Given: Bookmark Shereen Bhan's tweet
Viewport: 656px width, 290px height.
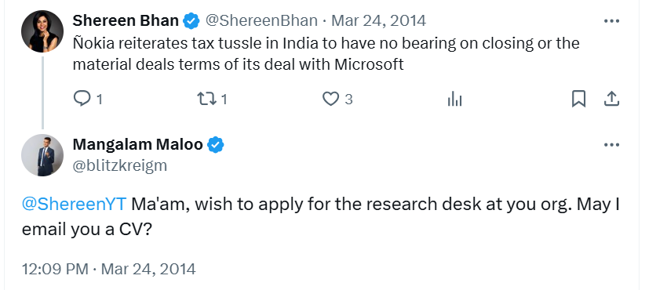Looking at the screenshot, I should pos(578,99).
